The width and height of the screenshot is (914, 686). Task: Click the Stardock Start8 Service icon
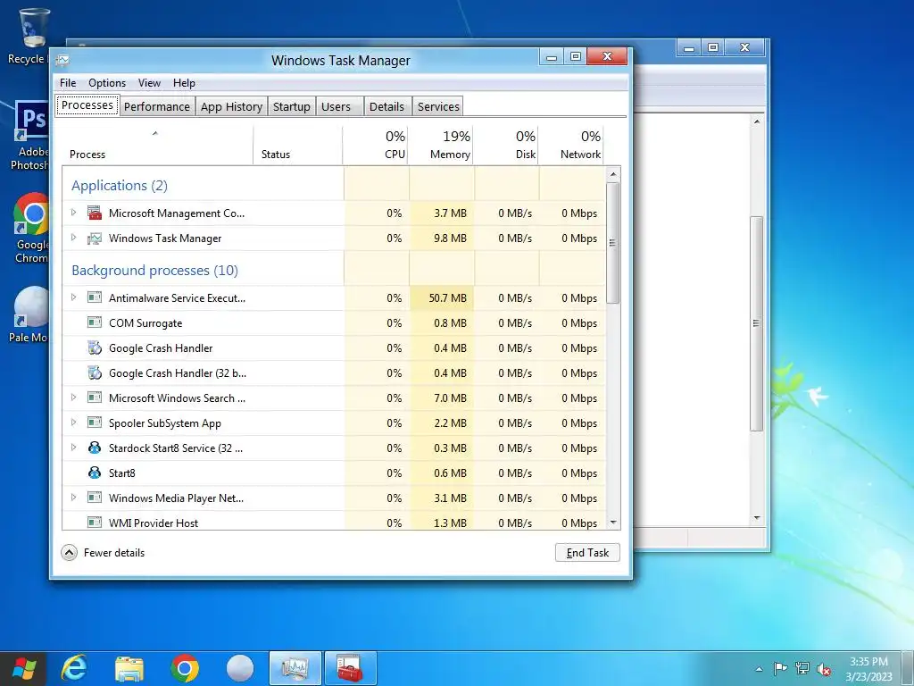[95, 448]
